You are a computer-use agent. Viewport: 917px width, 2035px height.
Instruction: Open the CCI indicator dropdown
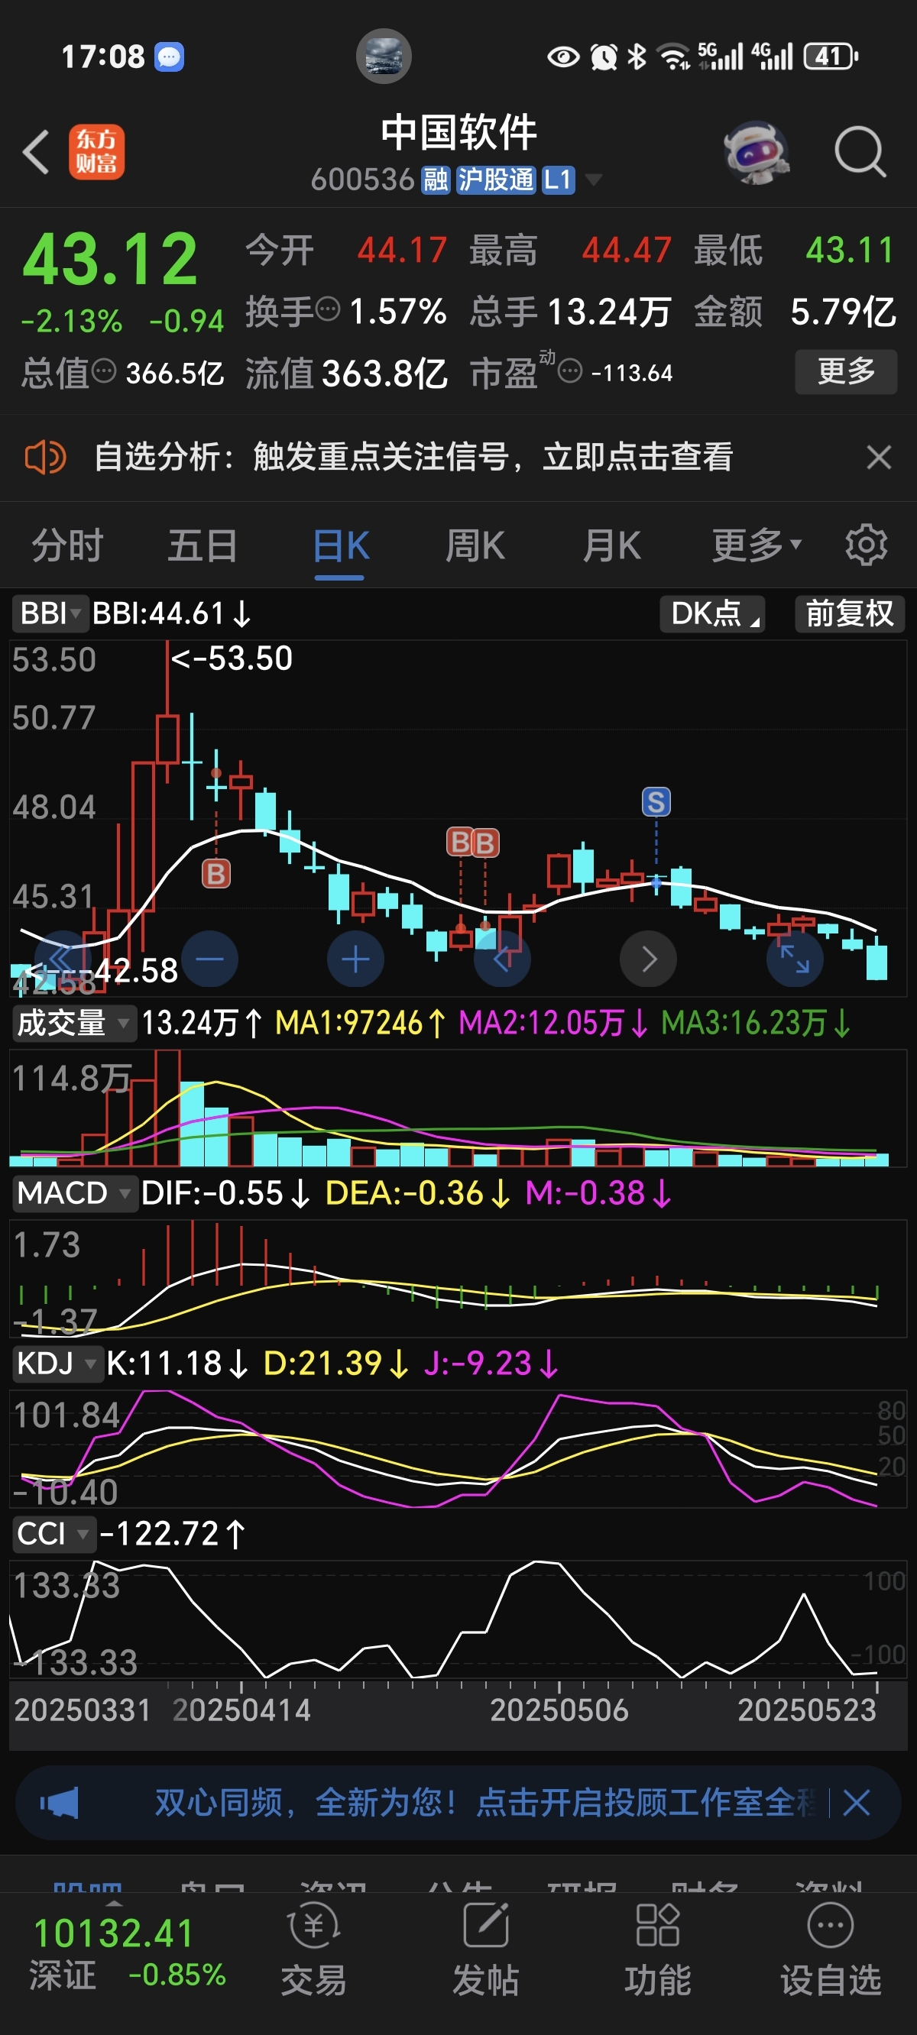pos(53,1534)
